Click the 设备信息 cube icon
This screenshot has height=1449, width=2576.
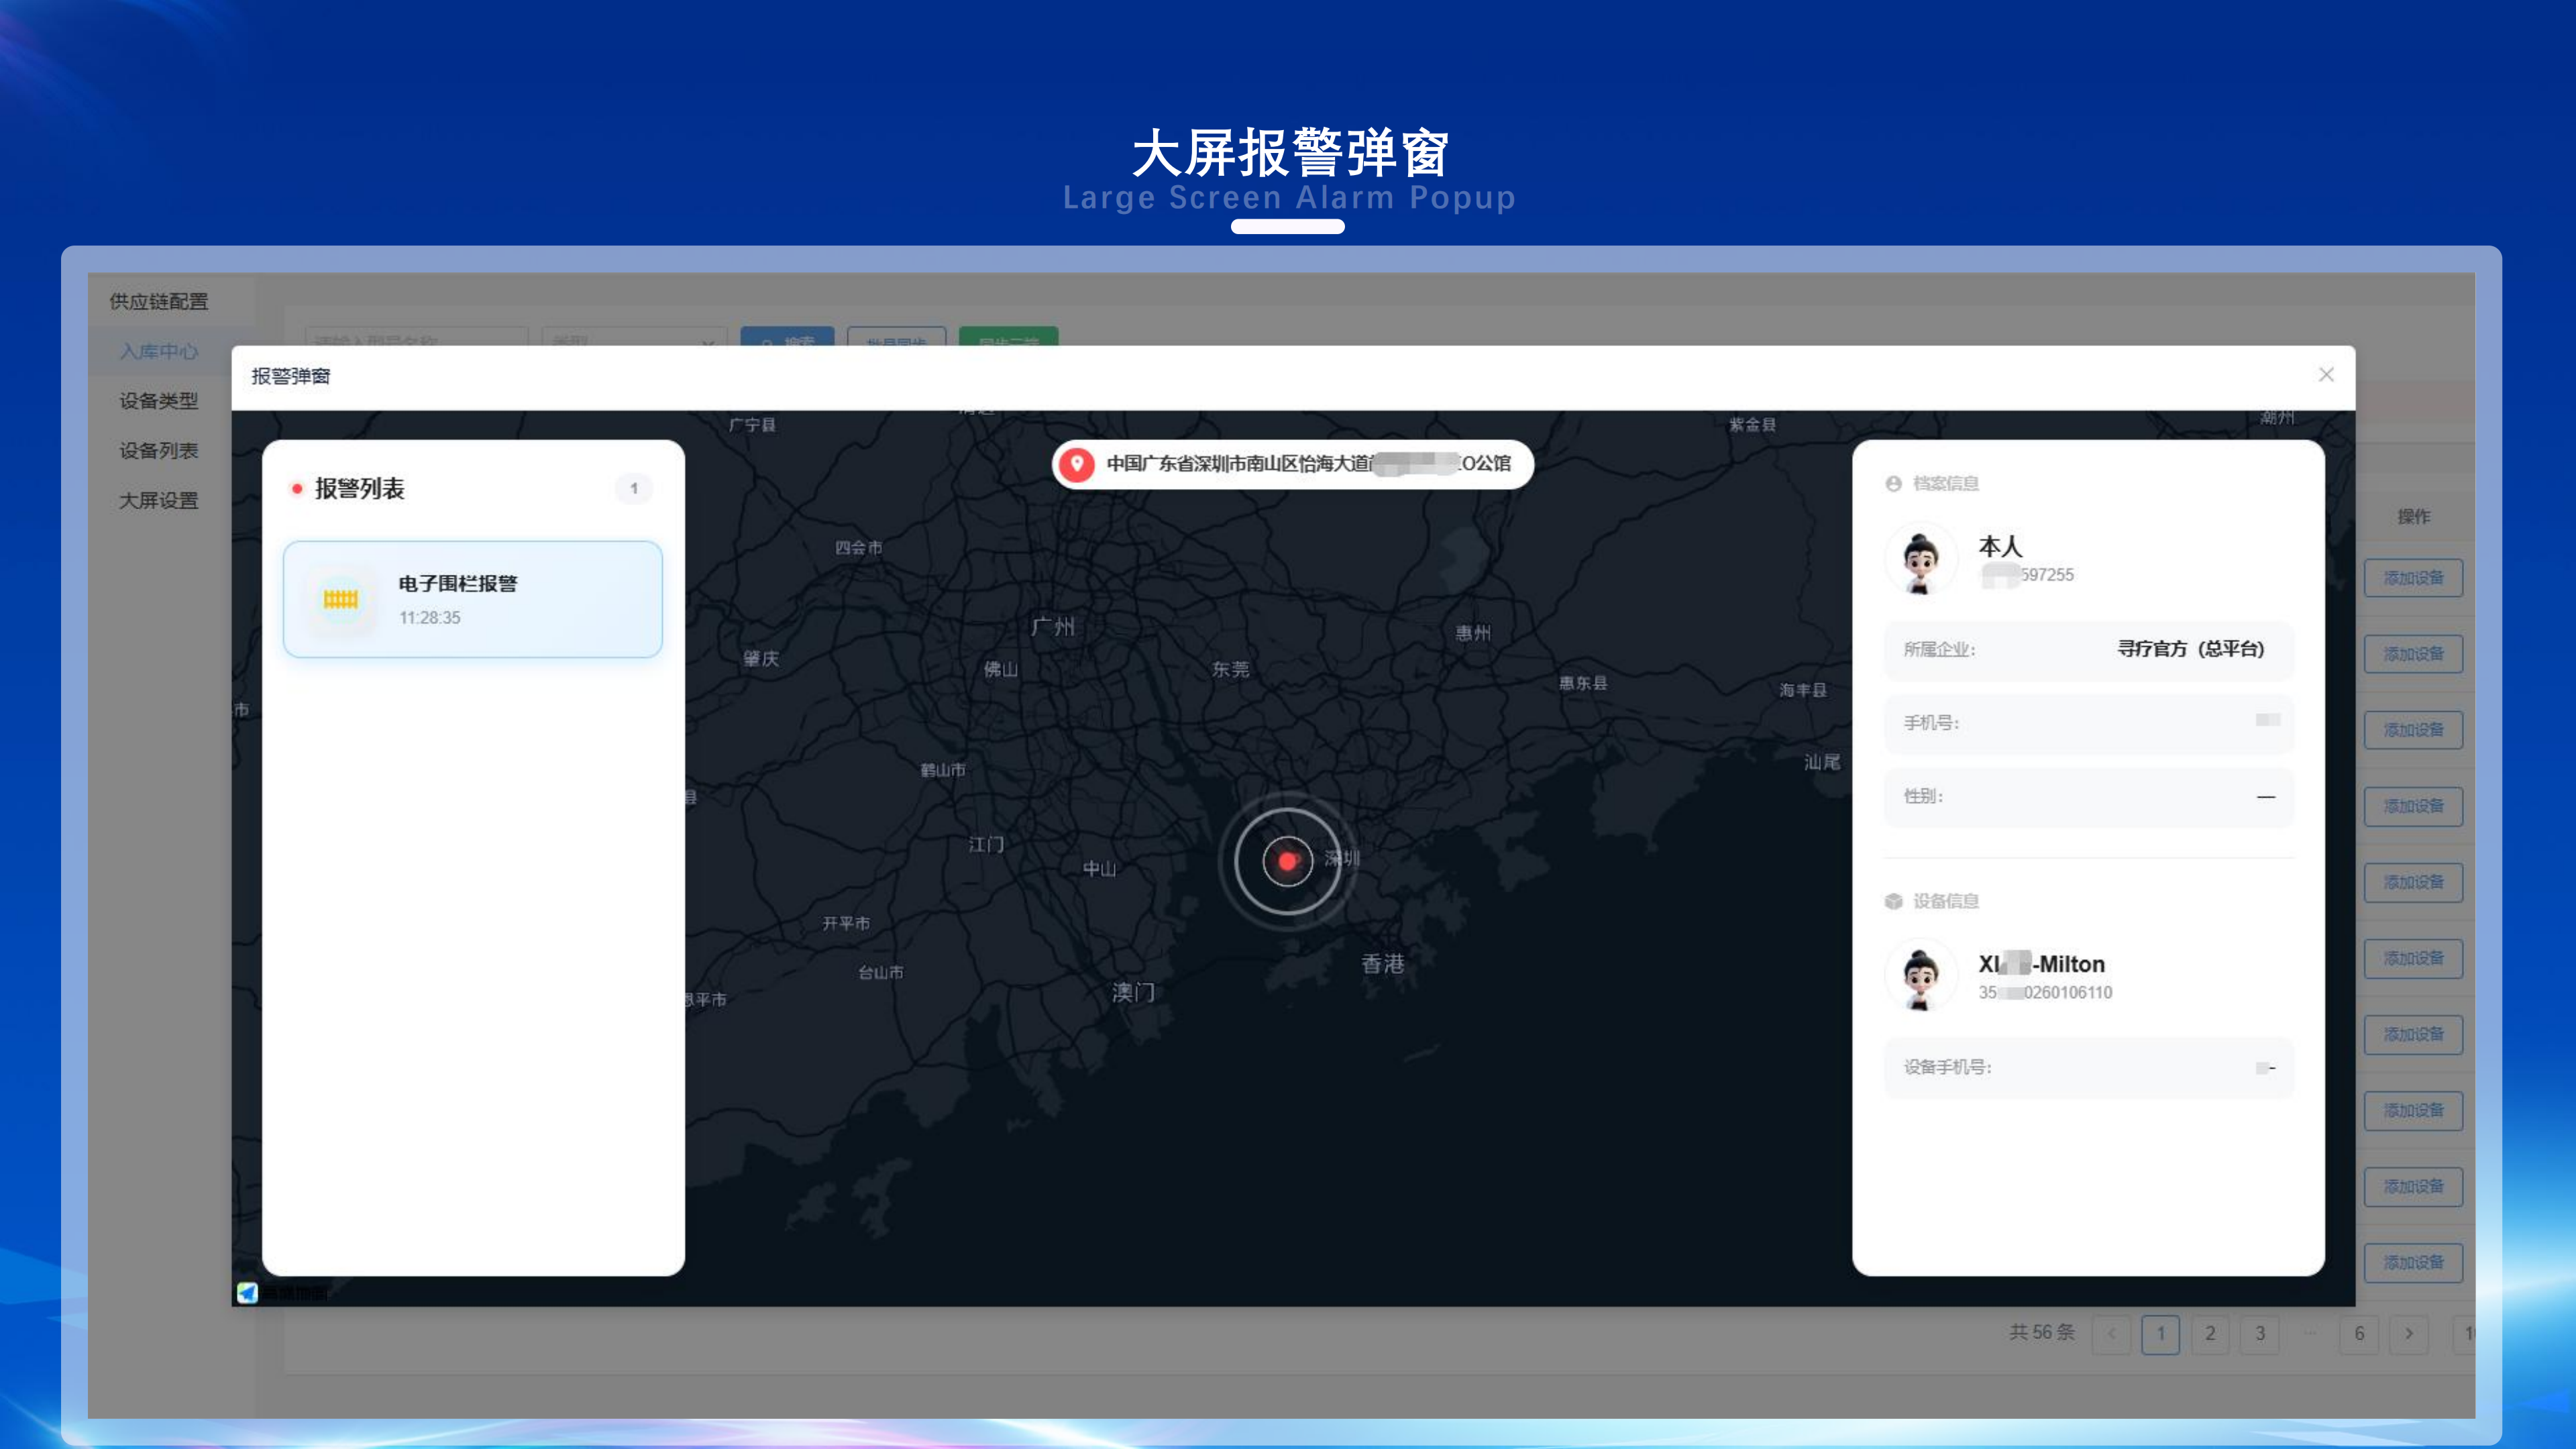[1893, 901]
